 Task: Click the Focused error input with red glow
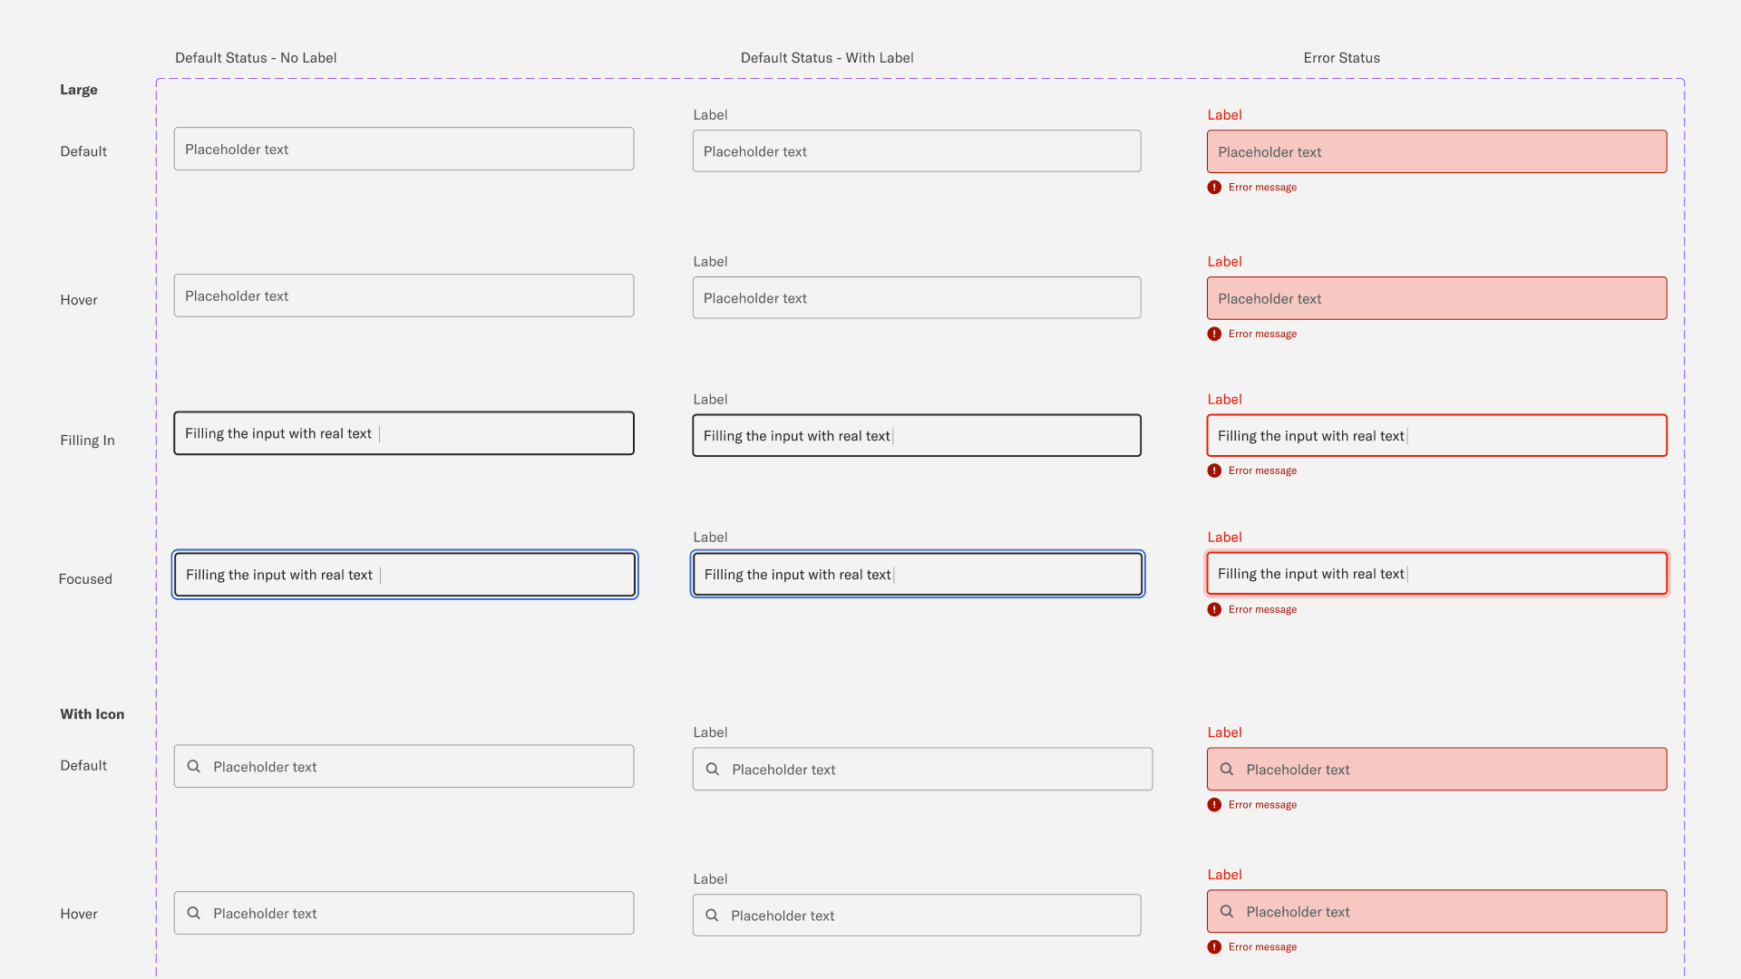click(1436, 574)
